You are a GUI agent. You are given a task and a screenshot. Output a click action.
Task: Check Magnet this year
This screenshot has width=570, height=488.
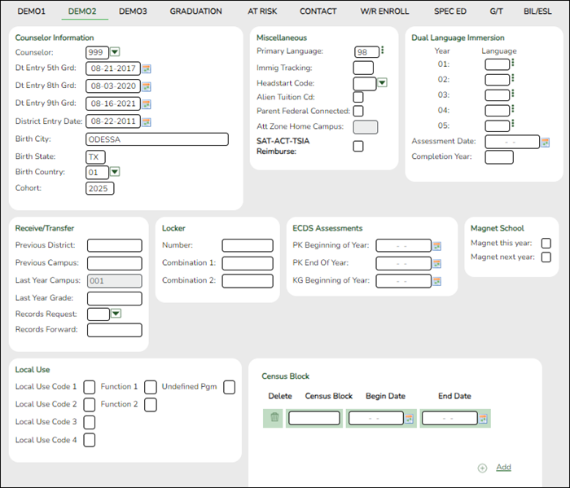pyautogui.click(x=546, y=243)
